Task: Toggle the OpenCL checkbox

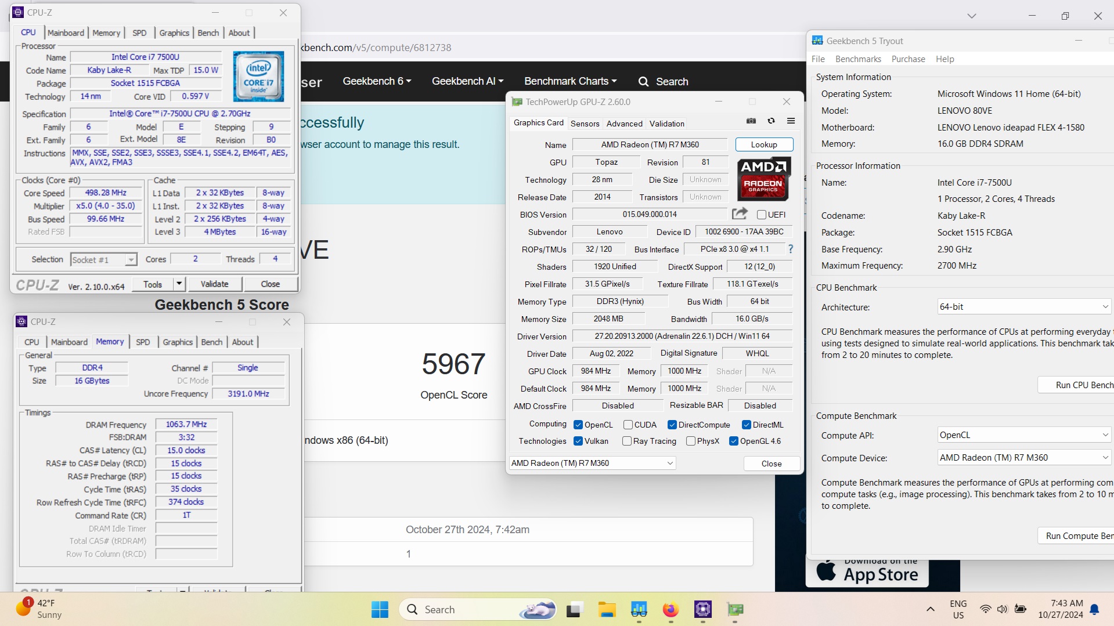Action: pos(578,425)
